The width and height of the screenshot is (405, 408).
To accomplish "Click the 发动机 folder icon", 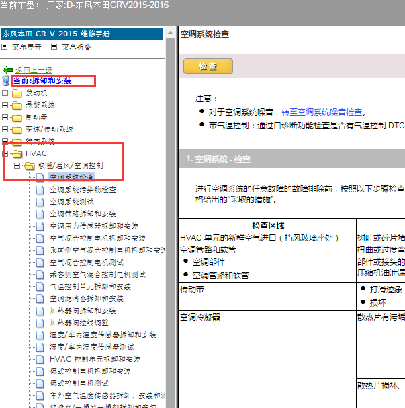I will click(x=17, y=93).
